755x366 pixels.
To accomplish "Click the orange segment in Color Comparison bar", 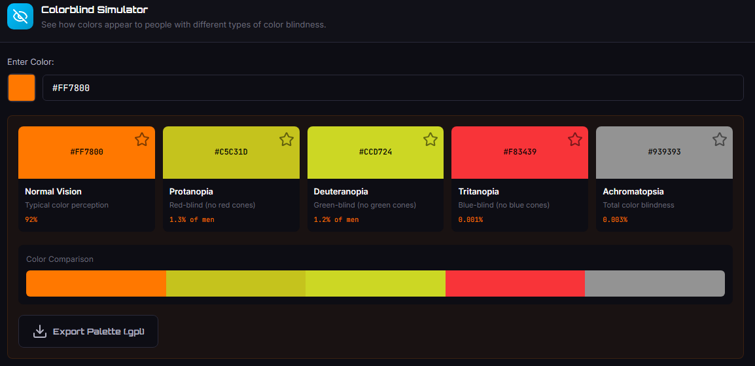I will click(96, 284).
